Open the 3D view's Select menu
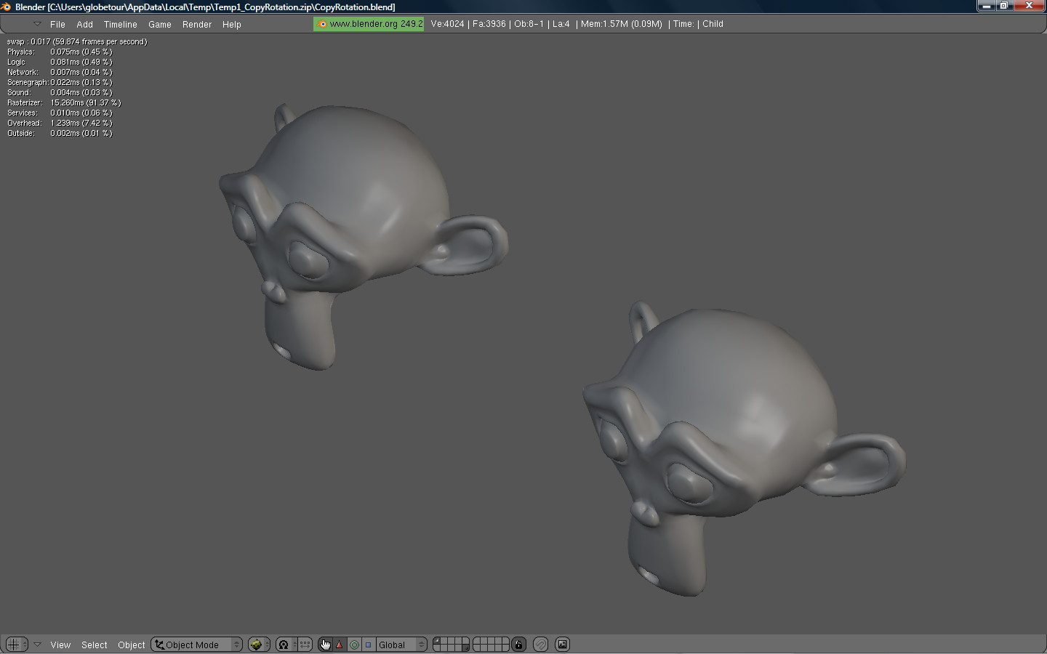 pyautogui.click(x=94, y=645)
